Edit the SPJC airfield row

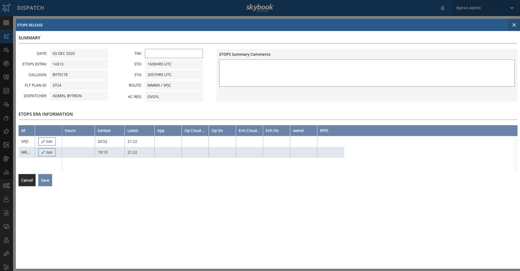click(x=47, y=142)
